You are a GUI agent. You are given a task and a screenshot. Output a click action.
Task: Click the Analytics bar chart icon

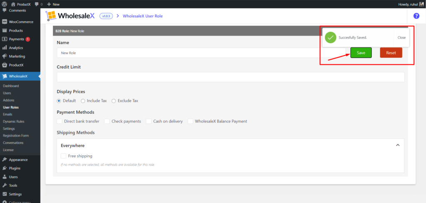coord(4,48)
